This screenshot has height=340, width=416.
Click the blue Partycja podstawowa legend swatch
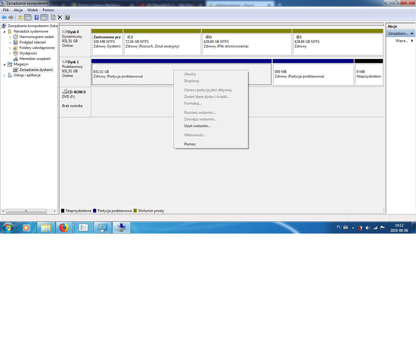coord(95,211)
